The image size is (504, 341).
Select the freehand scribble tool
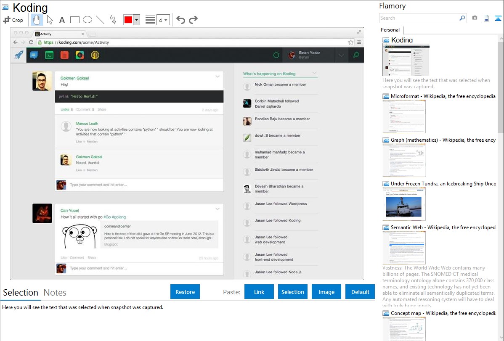click(113, 20)
